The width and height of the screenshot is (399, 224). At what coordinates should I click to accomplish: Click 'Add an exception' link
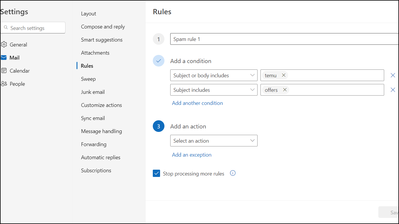pos(191,155)
